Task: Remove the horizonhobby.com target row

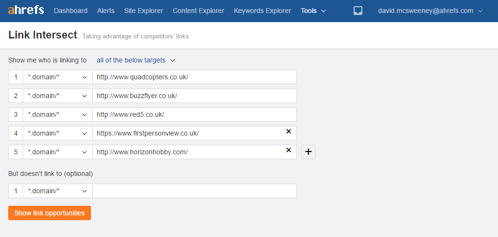Action: click(x=288, y=150)
